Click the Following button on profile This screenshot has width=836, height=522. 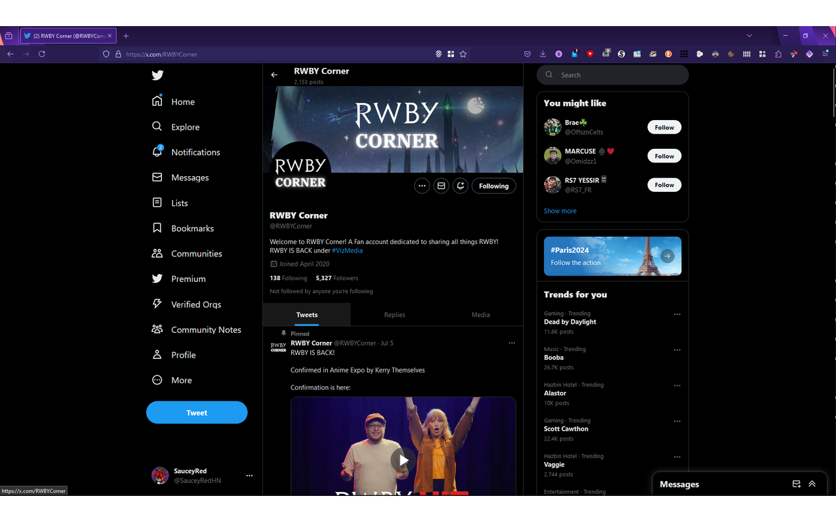pyautogui.click(x=494, y=186)
